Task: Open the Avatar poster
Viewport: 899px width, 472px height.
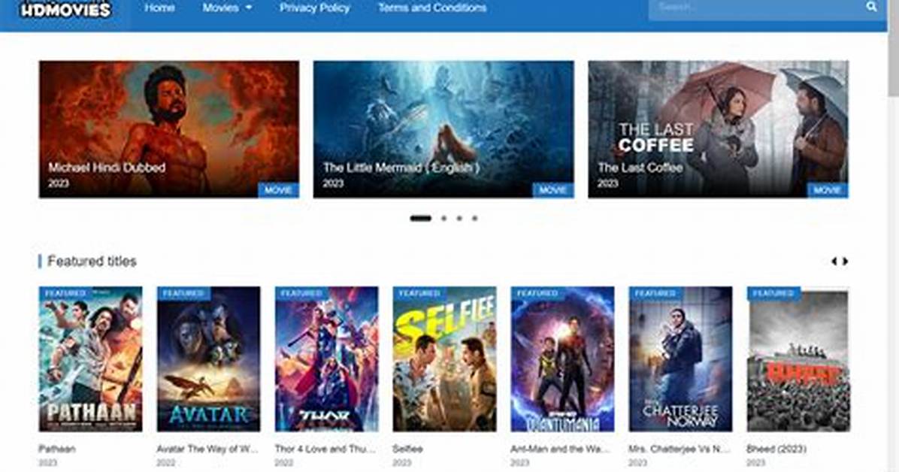Action: click(x=209, y=359)
